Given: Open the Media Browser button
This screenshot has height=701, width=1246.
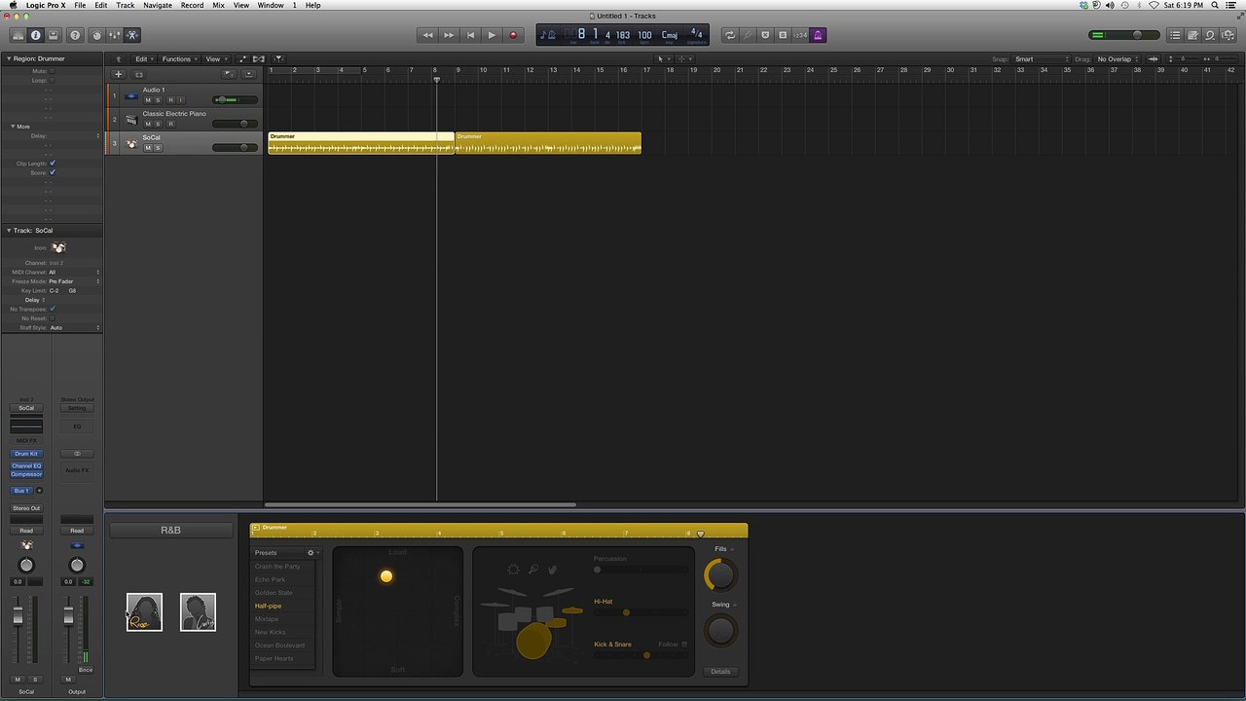Looking at the screenshot, I should (x=1228, y=35).
